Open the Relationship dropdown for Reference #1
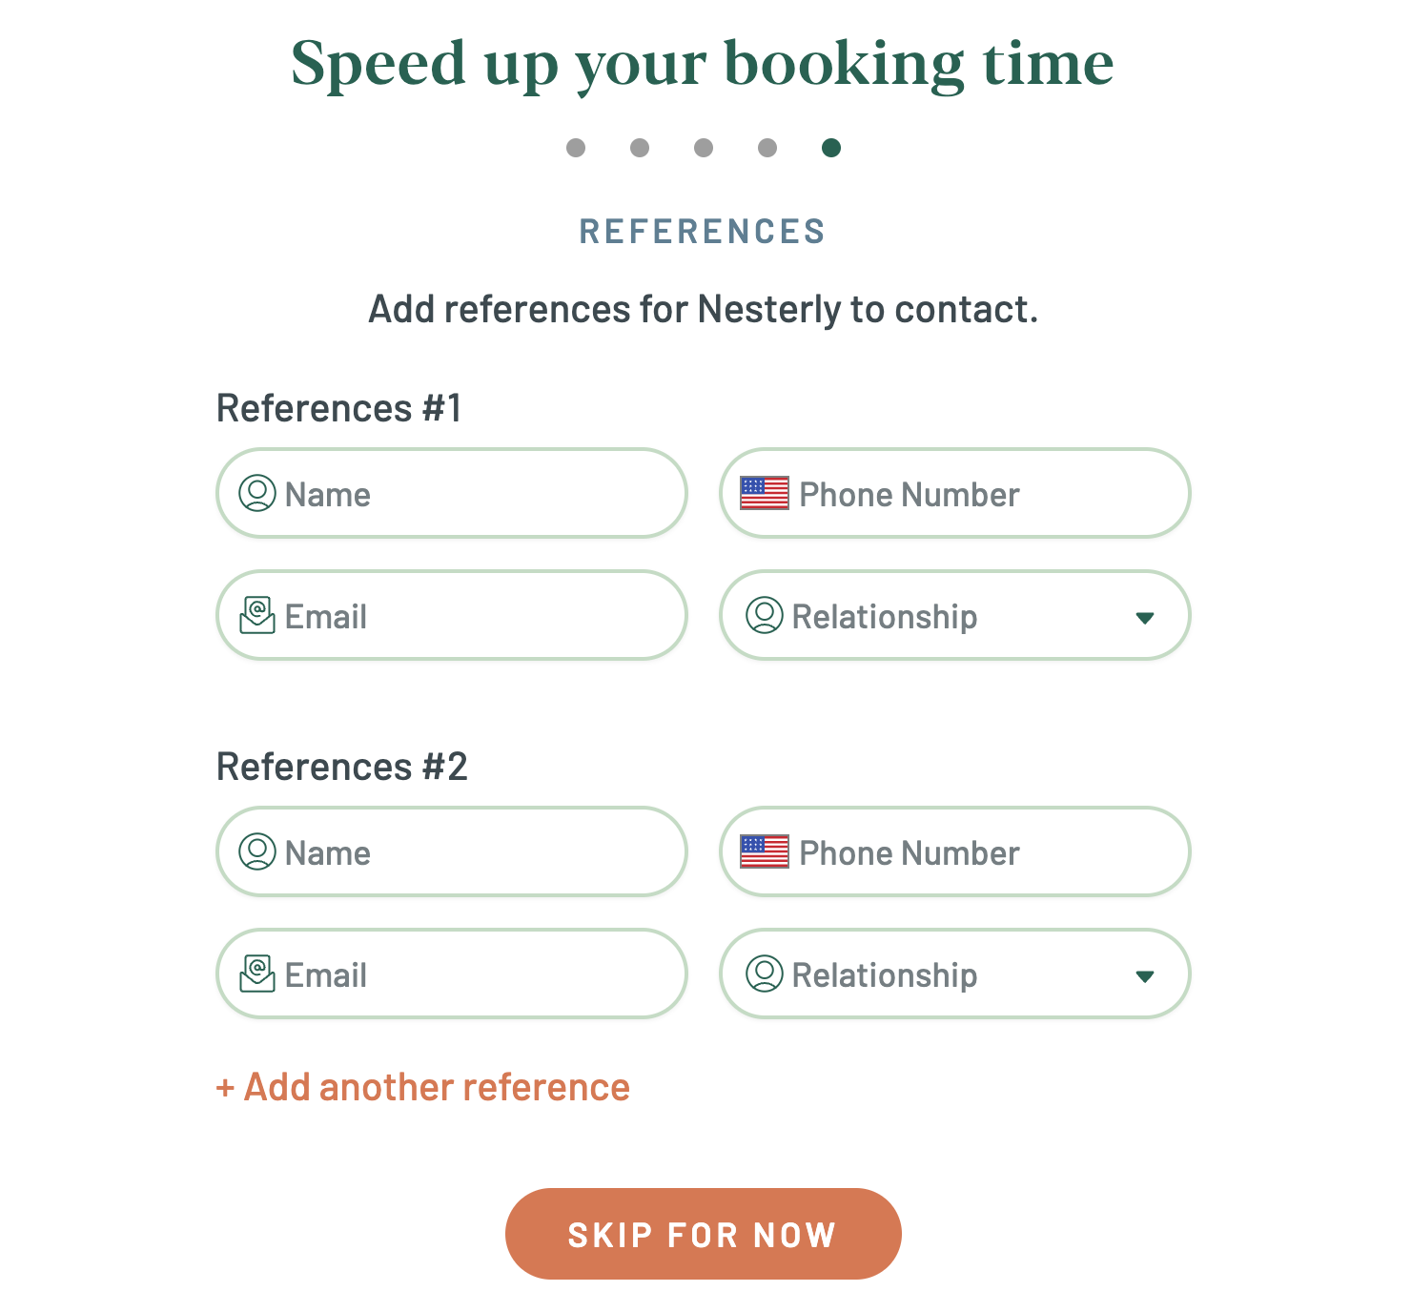 pos(954,616)
